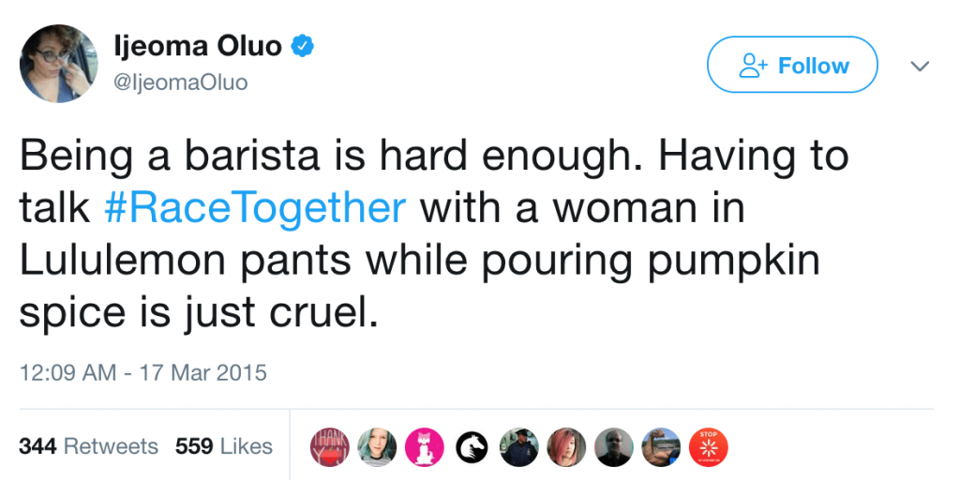Viewport: 960px width, 480px height.
Task: Open the red STOP avatar
Action: click(709, 446)
